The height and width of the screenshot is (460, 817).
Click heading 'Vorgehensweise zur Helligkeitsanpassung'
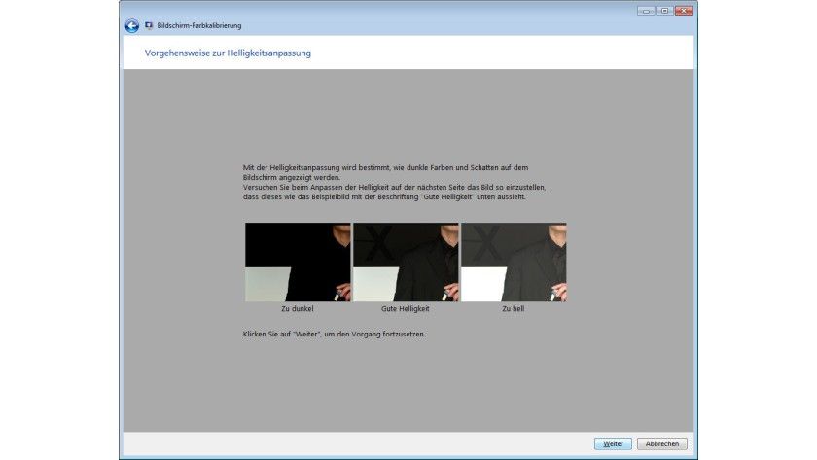click(228, 53)
